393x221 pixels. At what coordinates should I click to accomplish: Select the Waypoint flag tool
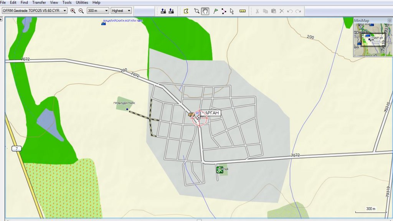click(x=216, y=11)
